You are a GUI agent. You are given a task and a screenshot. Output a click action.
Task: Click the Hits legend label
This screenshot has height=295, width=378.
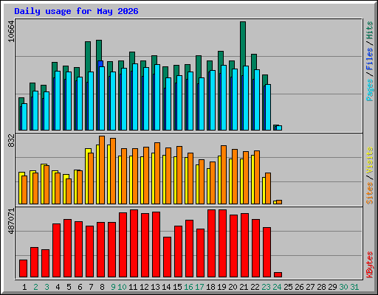[369, 30]
